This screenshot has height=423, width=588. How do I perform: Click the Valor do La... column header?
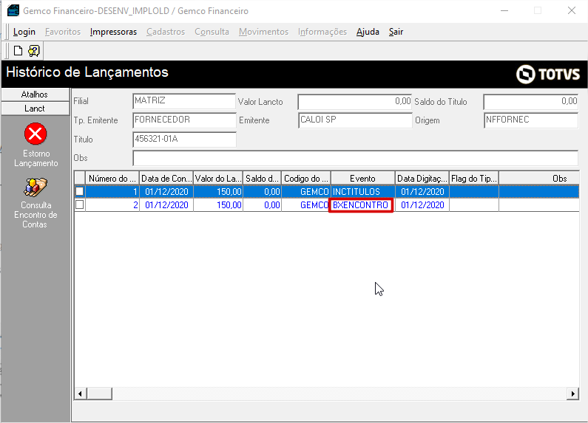point(218,178)
